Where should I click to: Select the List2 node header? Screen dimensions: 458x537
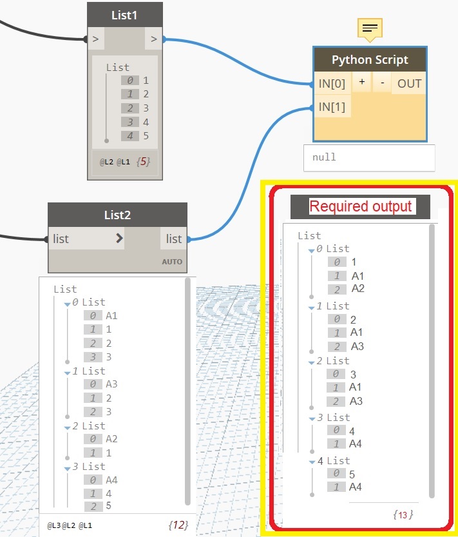pyautogui.click(x=117, y=215)
